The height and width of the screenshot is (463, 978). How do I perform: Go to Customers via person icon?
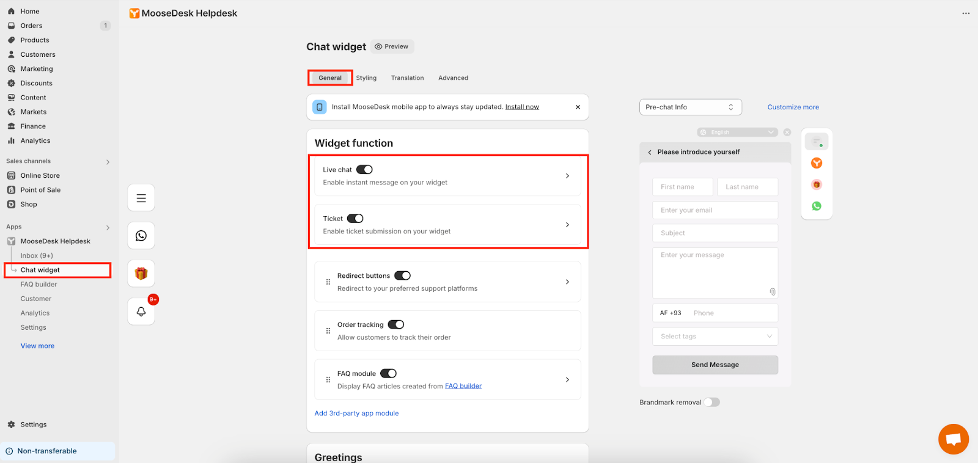click(x=11, y=54)
